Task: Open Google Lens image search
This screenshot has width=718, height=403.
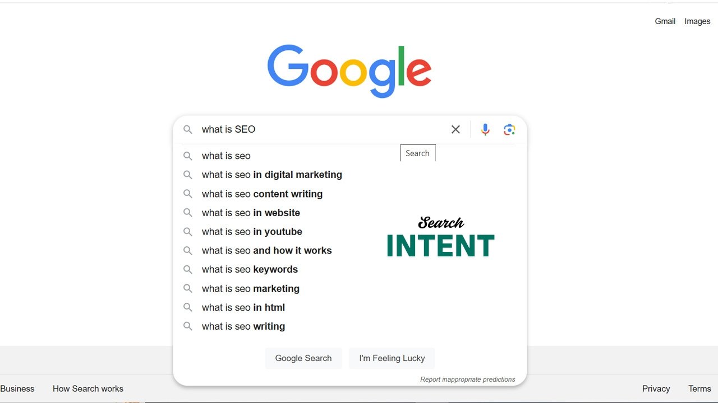Action: pos(509,129)
